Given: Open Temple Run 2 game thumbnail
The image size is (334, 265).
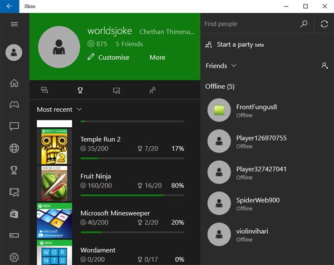Looking at the screenshot, I should point(55,146).
